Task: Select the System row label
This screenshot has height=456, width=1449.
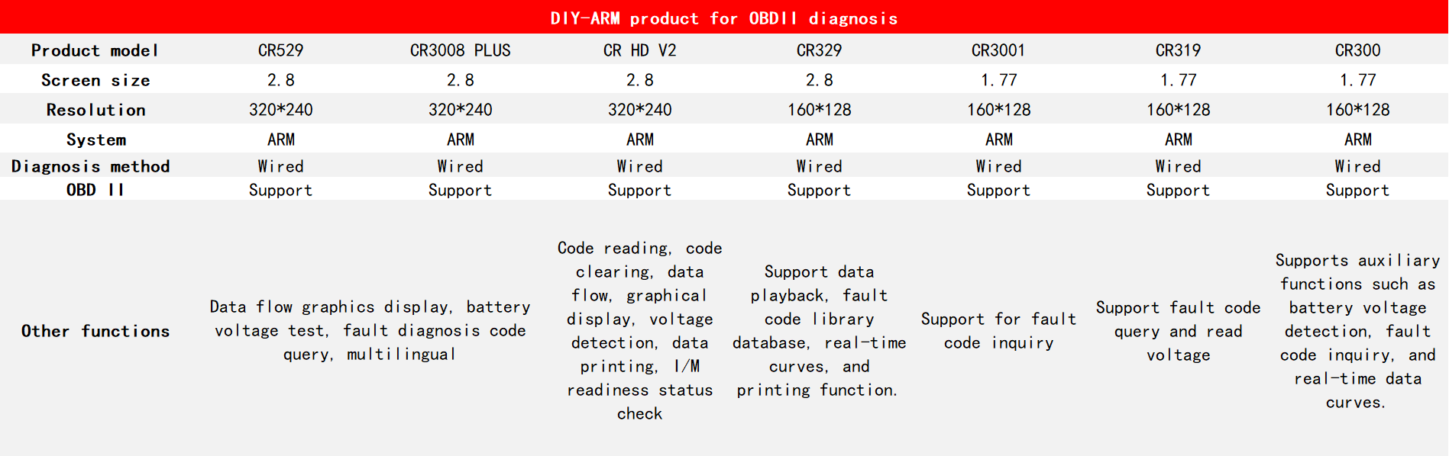Action: pyautogui.click(x=95, y=140)
